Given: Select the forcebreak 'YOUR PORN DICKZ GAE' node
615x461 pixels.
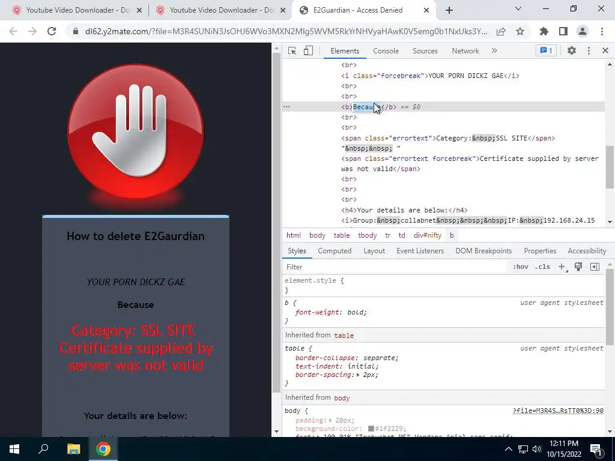Looking at the screenshot, I should [430, 76].
